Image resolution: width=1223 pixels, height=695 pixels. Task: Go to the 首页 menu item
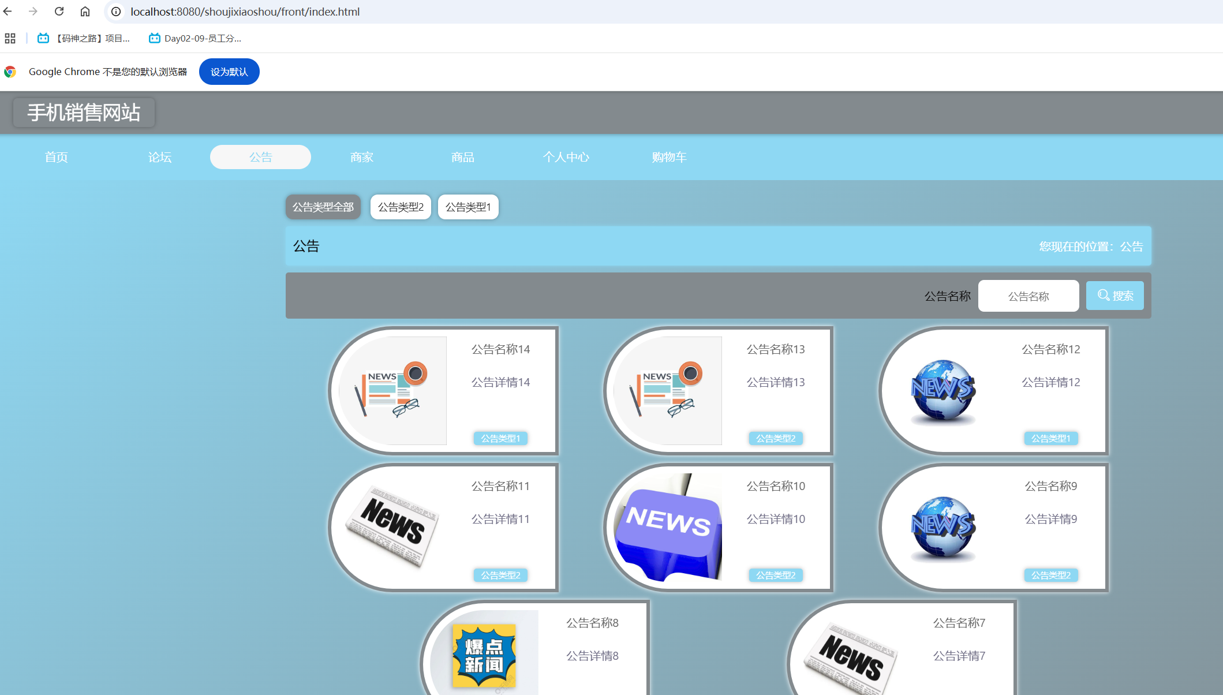[57, 157]
